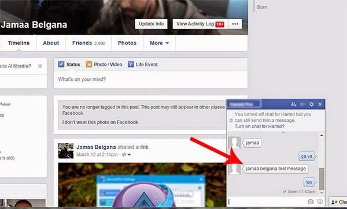The height and width of the screenshot is (209, 347).
Task: Click View Activity Log button
Action: (200, 24)
